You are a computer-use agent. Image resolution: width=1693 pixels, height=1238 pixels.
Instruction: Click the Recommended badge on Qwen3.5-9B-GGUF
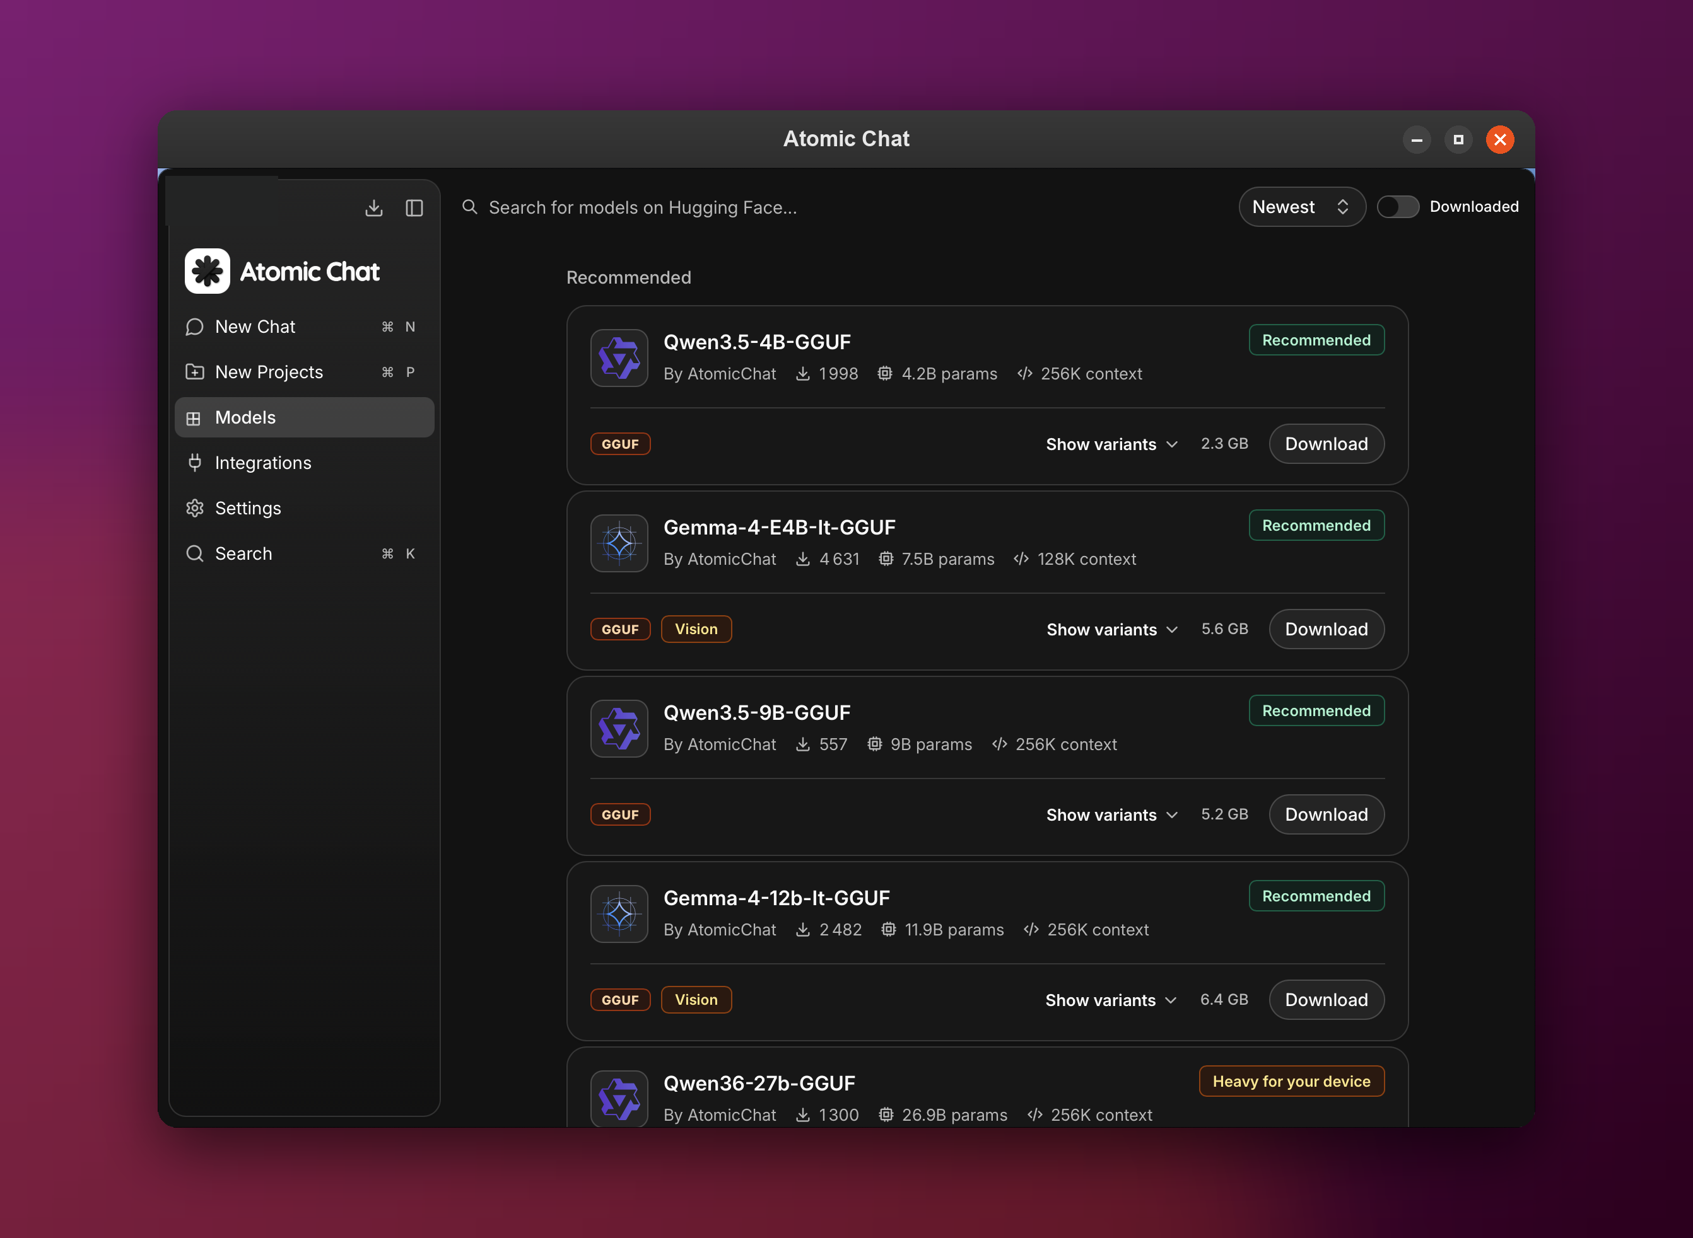[1316, 710]
